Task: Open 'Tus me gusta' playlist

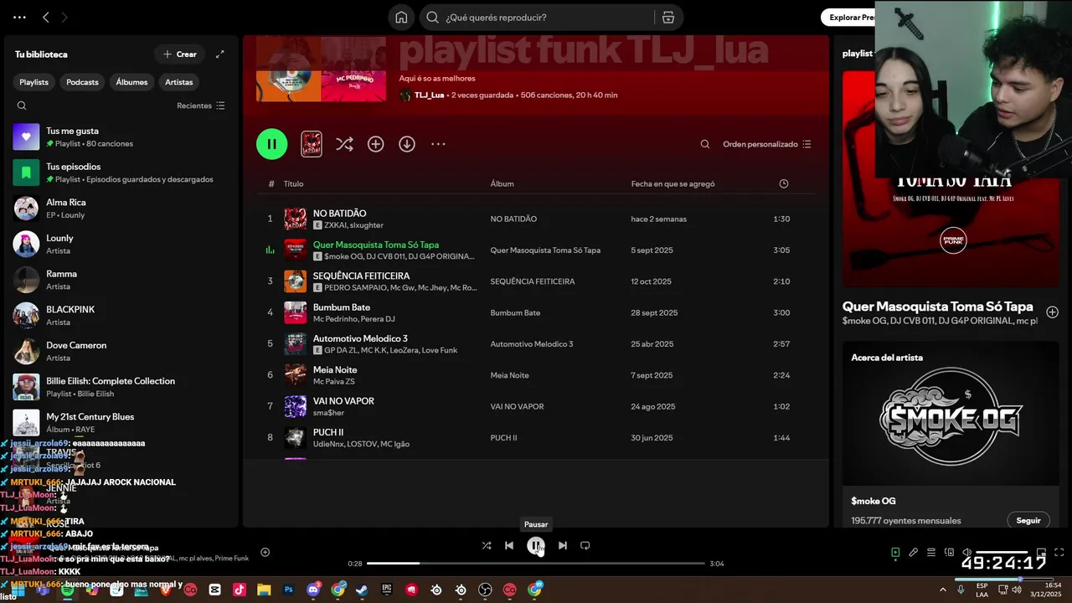Action: (120, 137)
